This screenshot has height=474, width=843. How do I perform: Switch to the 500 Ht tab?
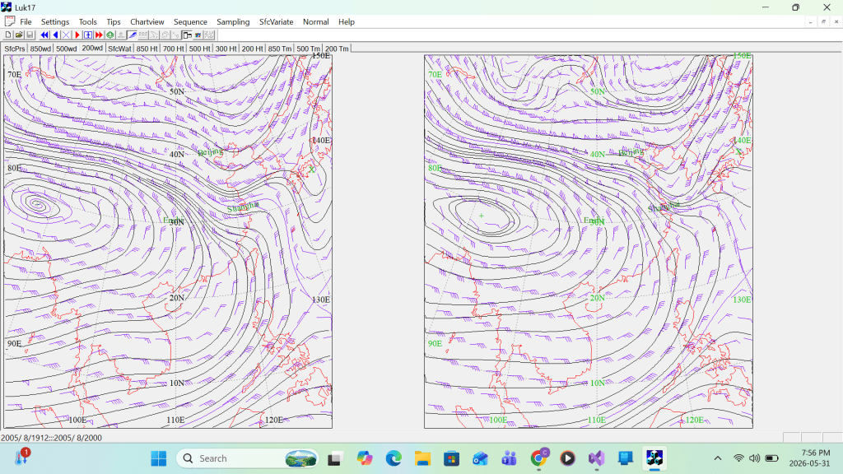tap(199, 49)
